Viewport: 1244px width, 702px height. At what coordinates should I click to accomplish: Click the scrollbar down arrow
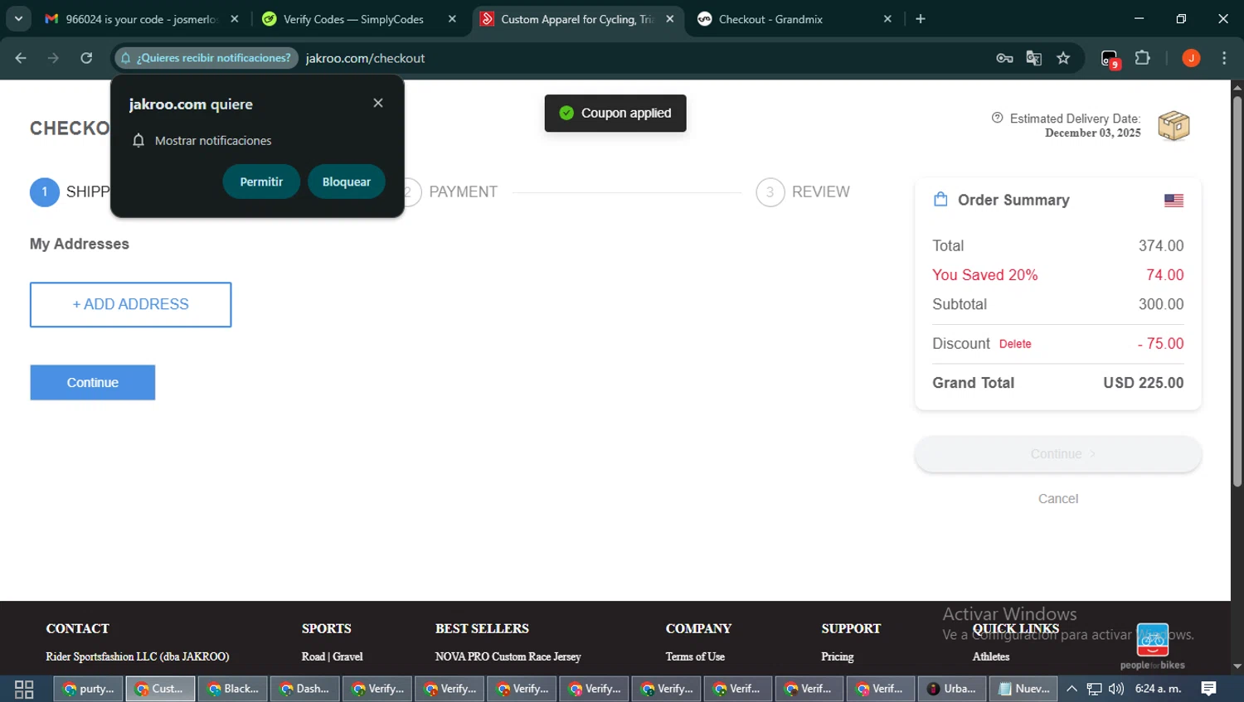pos(1237,666)
